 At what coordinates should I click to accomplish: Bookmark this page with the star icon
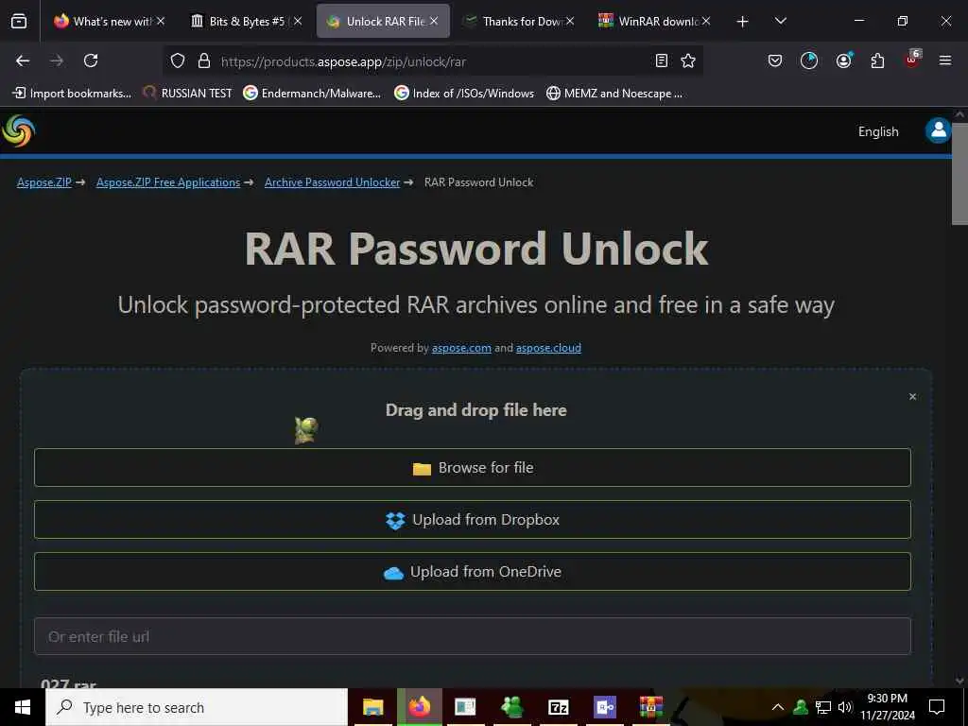coord(688,60)
